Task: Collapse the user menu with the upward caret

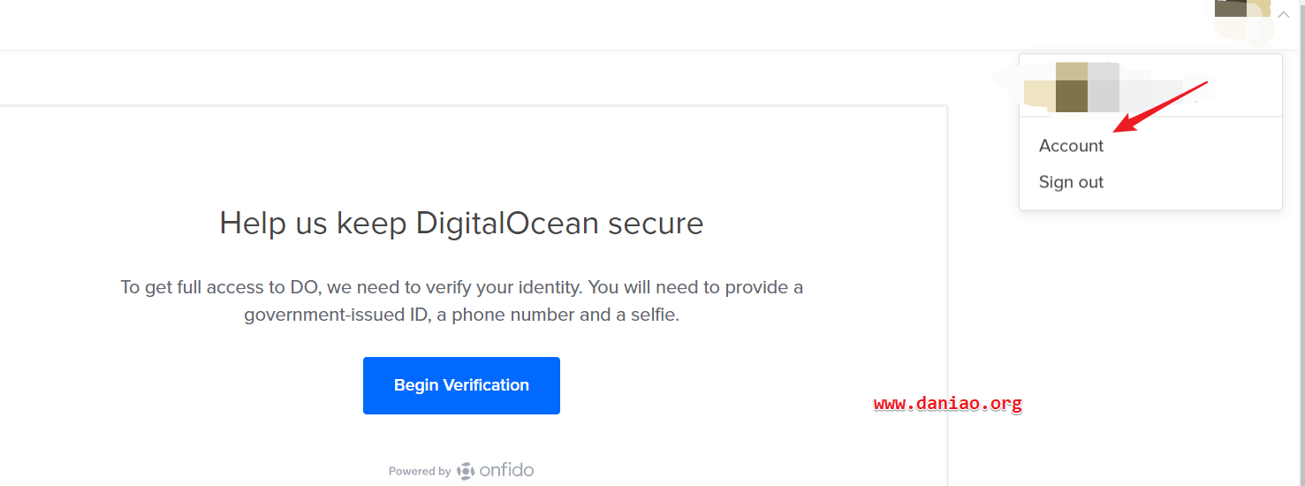Action: pos(1284,14)
